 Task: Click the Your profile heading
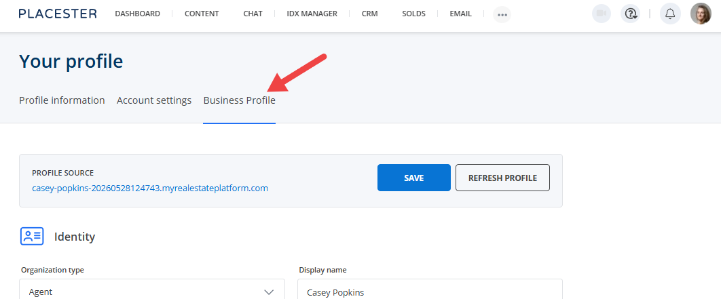[x=71, y=60]
